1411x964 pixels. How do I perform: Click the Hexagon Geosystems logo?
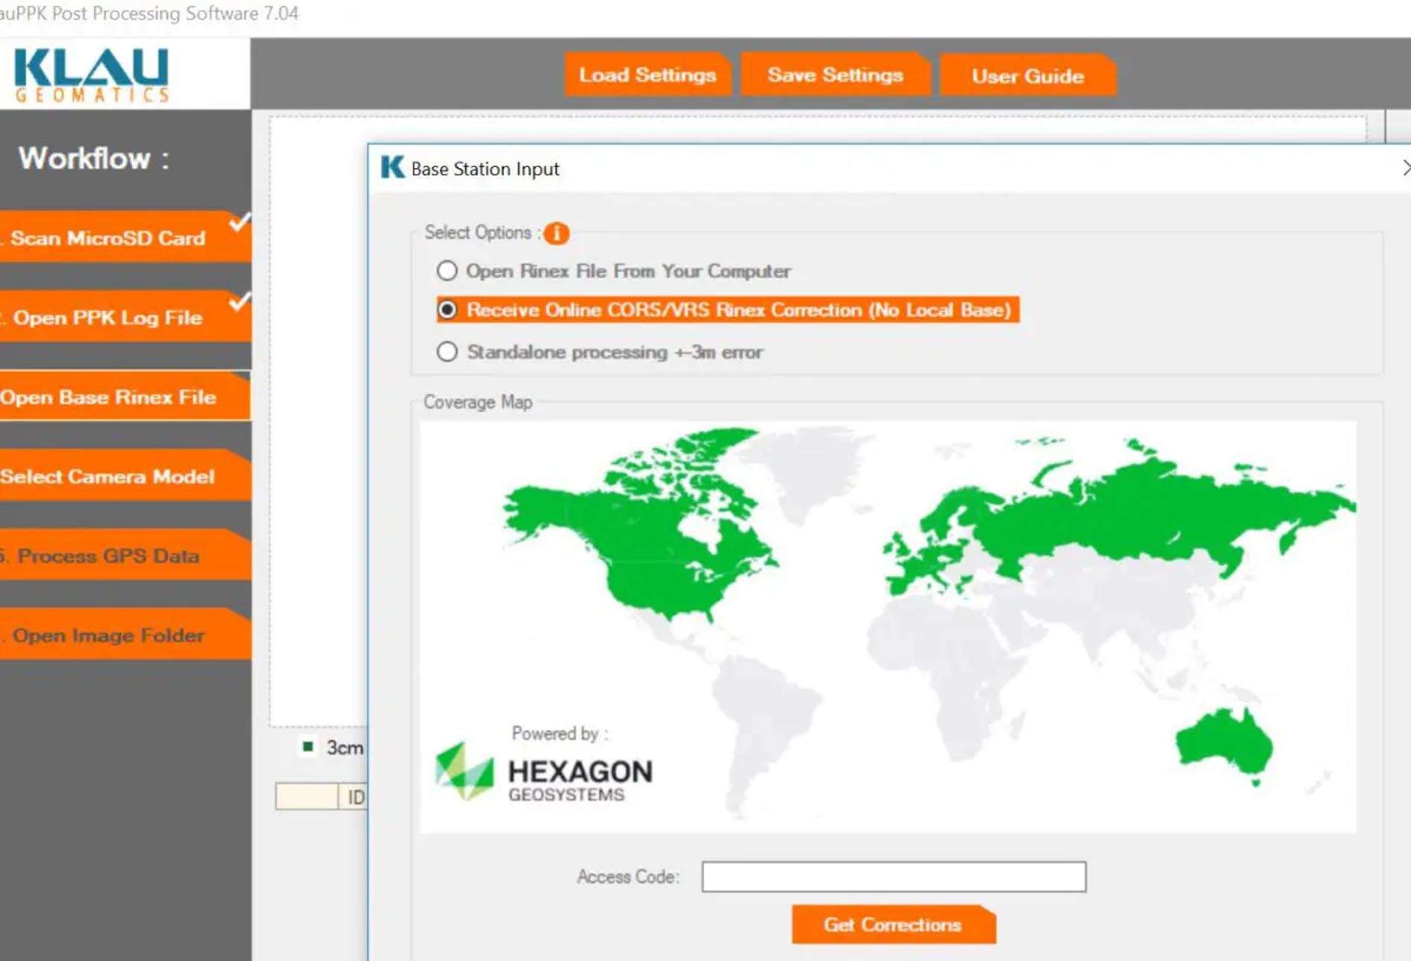point(544,773)
